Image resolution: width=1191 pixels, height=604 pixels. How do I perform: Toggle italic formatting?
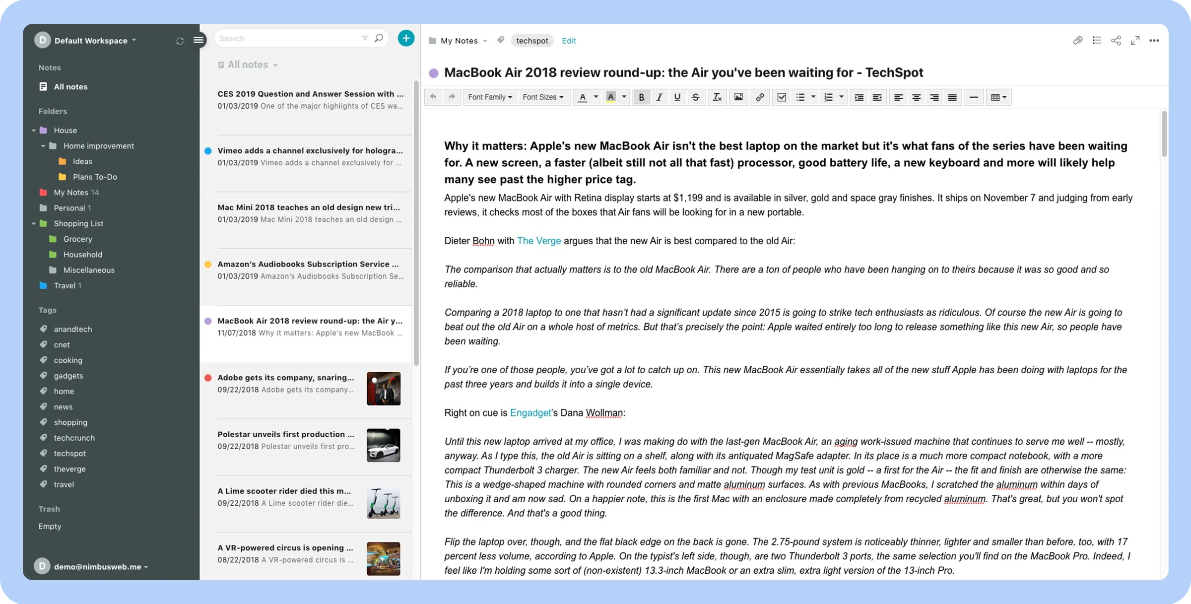tap(659, 97)
